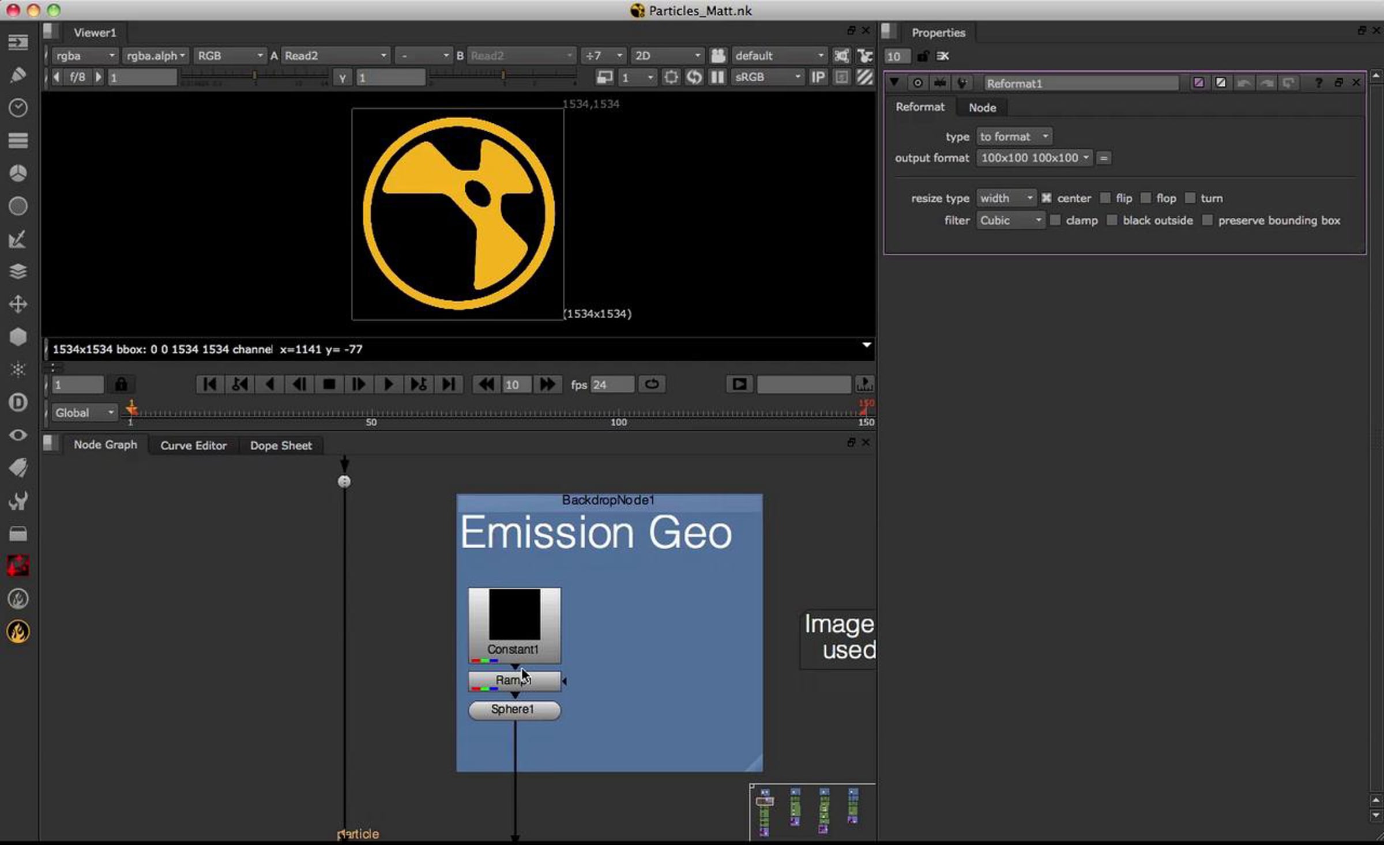Open the 3D nodes cube menu

(x=18, y=337)
